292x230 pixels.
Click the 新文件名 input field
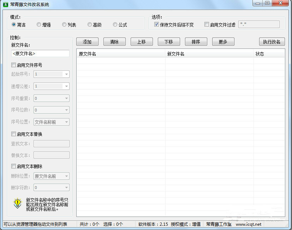click(40, 53)
